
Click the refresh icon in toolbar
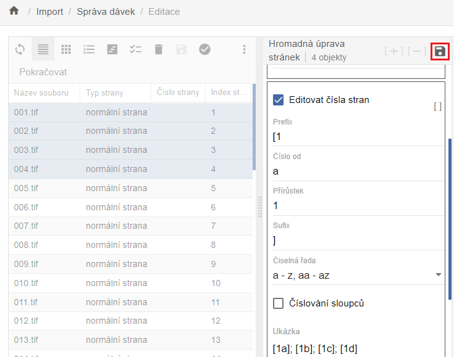click(x=20, y=49)
